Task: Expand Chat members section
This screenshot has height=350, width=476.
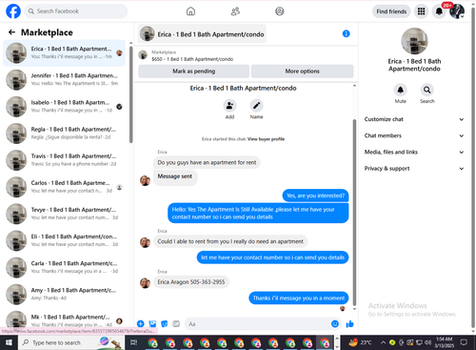Action: (x=414, y=135)
